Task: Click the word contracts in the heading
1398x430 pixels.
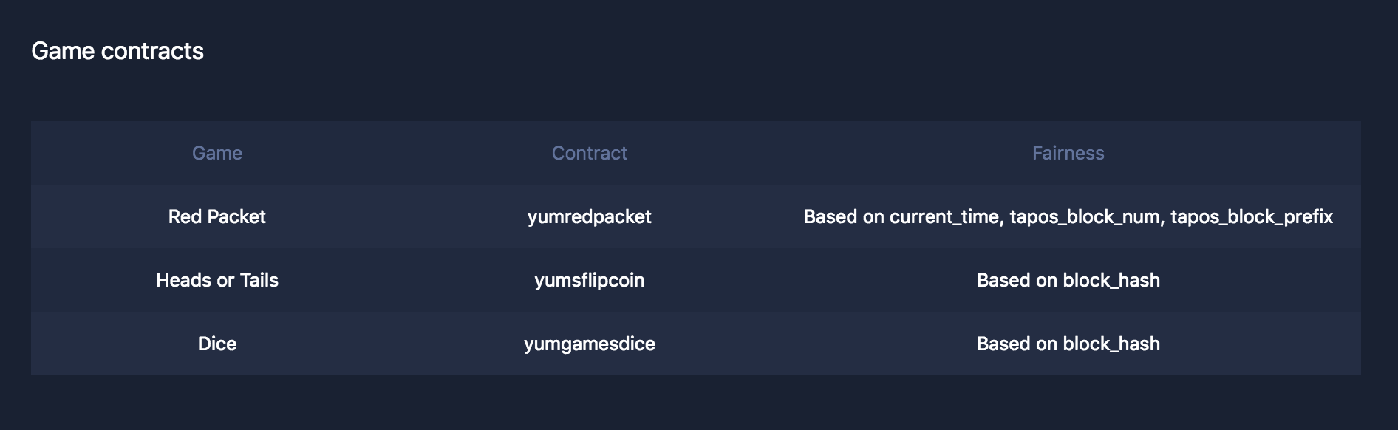Action: pos(152,51)
